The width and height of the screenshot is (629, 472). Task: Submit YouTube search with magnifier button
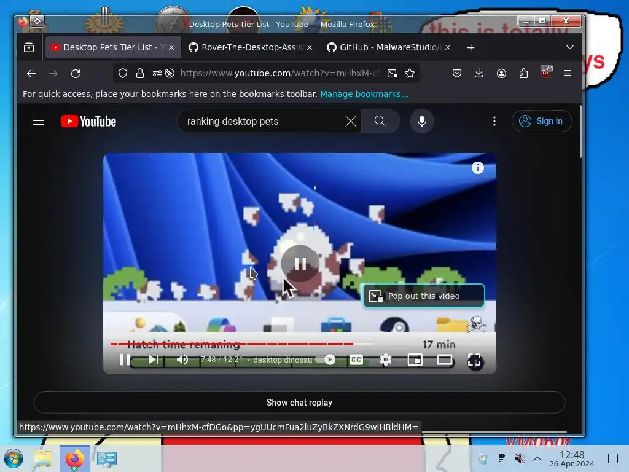click(380, 121)
